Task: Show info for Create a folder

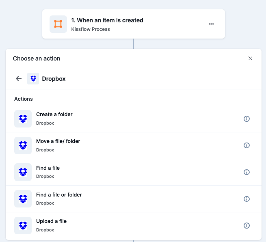Action: pos(247,119)
